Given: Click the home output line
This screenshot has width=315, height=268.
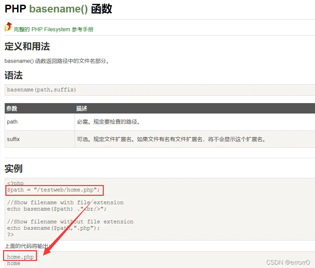Looking at the screenshot, I should point(14,263).
